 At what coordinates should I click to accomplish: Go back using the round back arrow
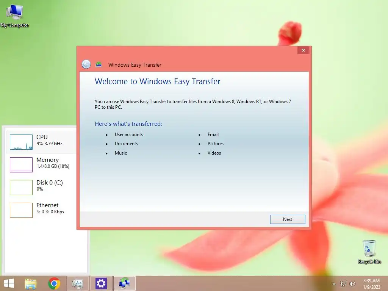(x=86, y=64)
